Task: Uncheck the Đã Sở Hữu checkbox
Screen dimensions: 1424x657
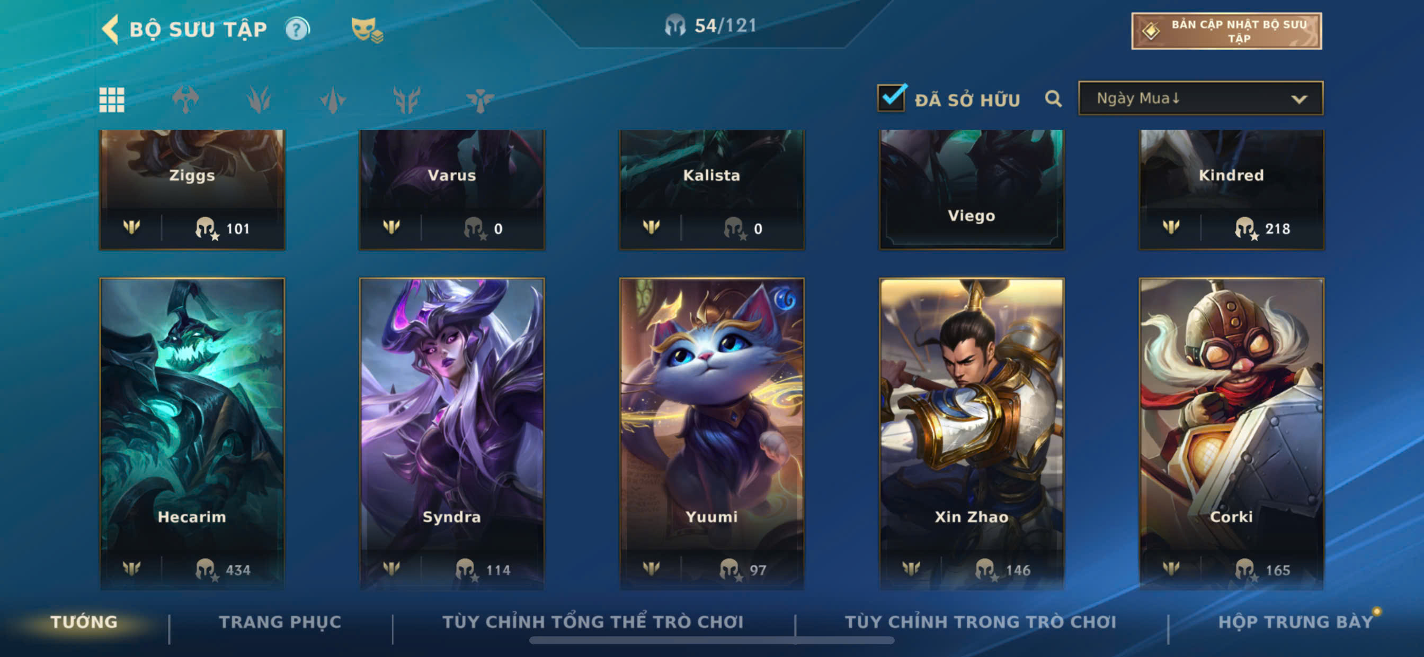Action: (x=891, y=98)
